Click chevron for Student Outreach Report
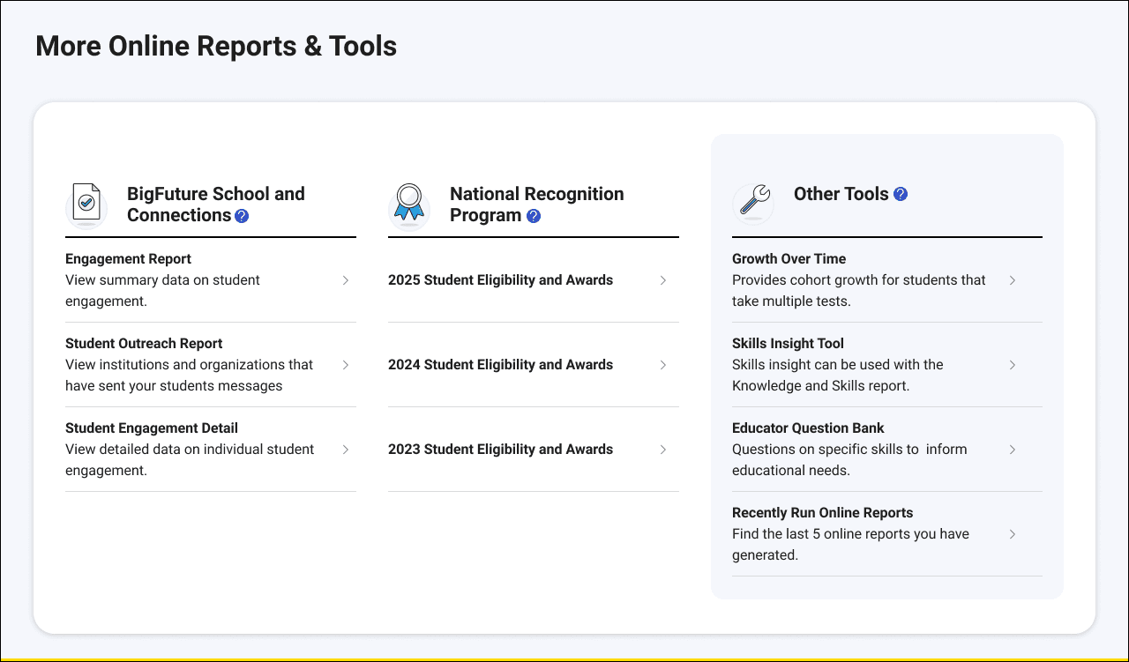Screen dimensions: 1129x662 (346, 365)
